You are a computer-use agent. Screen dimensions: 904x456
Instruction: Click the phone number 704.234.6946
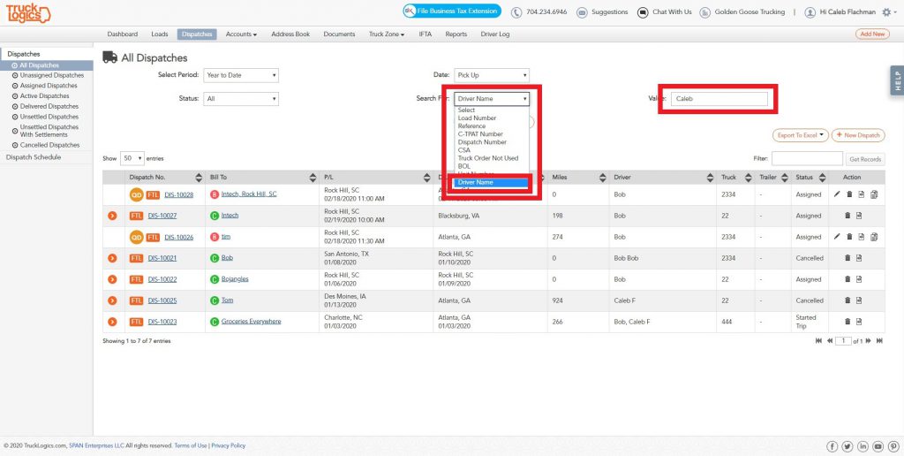point(546,12)
